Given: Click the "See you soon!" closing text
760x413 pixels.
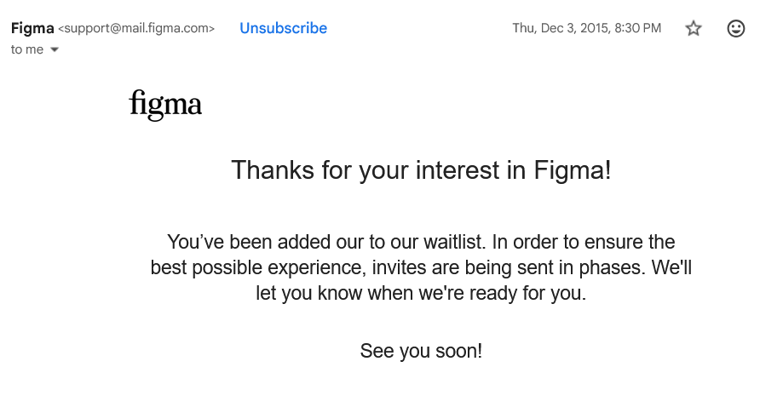Looking at the screenshot, I should (x=421, y=351).
